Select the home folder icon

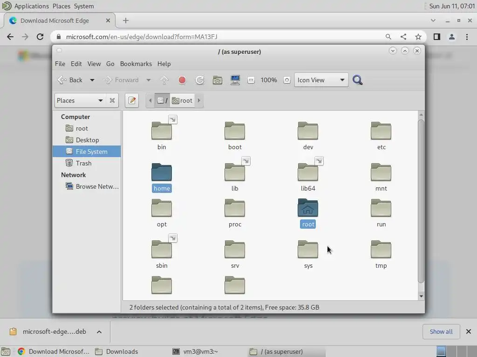click(162, 172)
